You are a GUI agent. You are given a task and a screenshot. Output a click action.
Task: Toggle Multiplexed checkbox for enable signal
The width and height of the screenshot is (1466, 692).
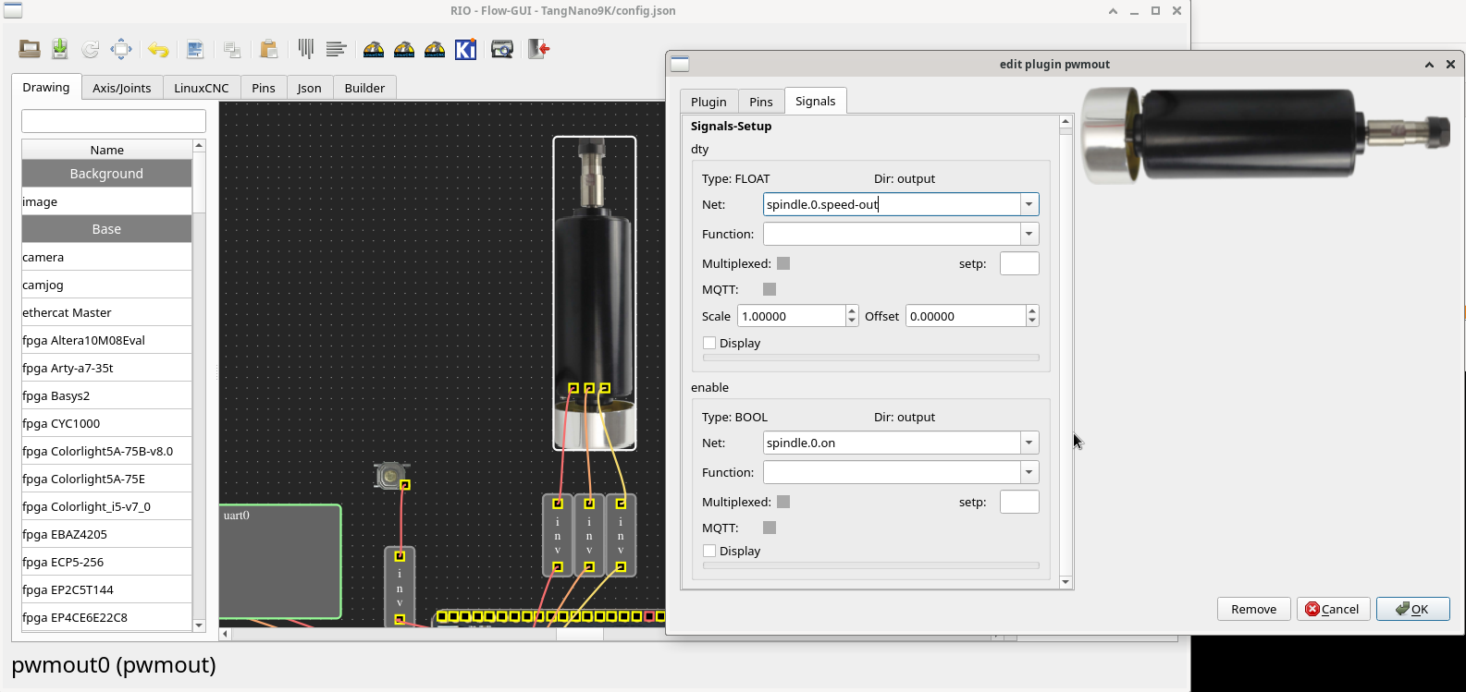tap(783, 502)
